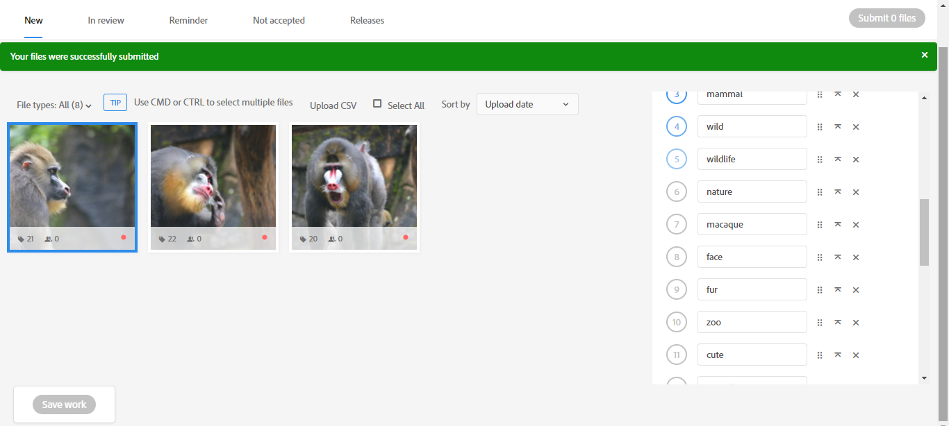
Task: Click drag handle icon for keyword face
Action: (x=820, y=257)
